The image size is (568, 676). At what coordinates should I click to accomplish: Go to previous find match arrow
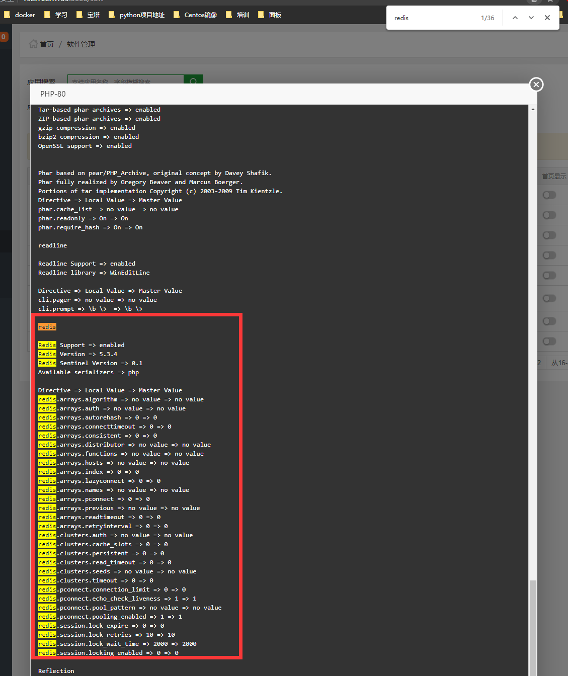(x=515, y=18)
